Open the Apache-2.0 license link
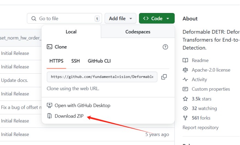This screenshot has height=145, width=240. (x=211, y=70)
